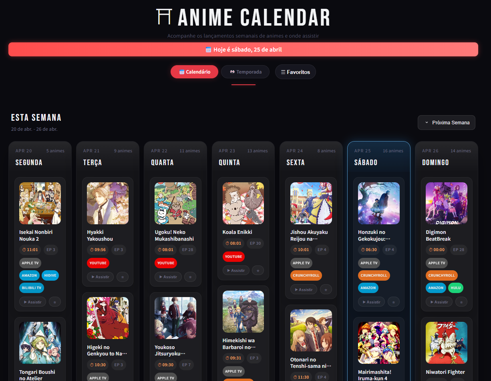Open the Koala Enikki cover art
The width and height of the screenshot is (491, 381).
tap(243, 203)
